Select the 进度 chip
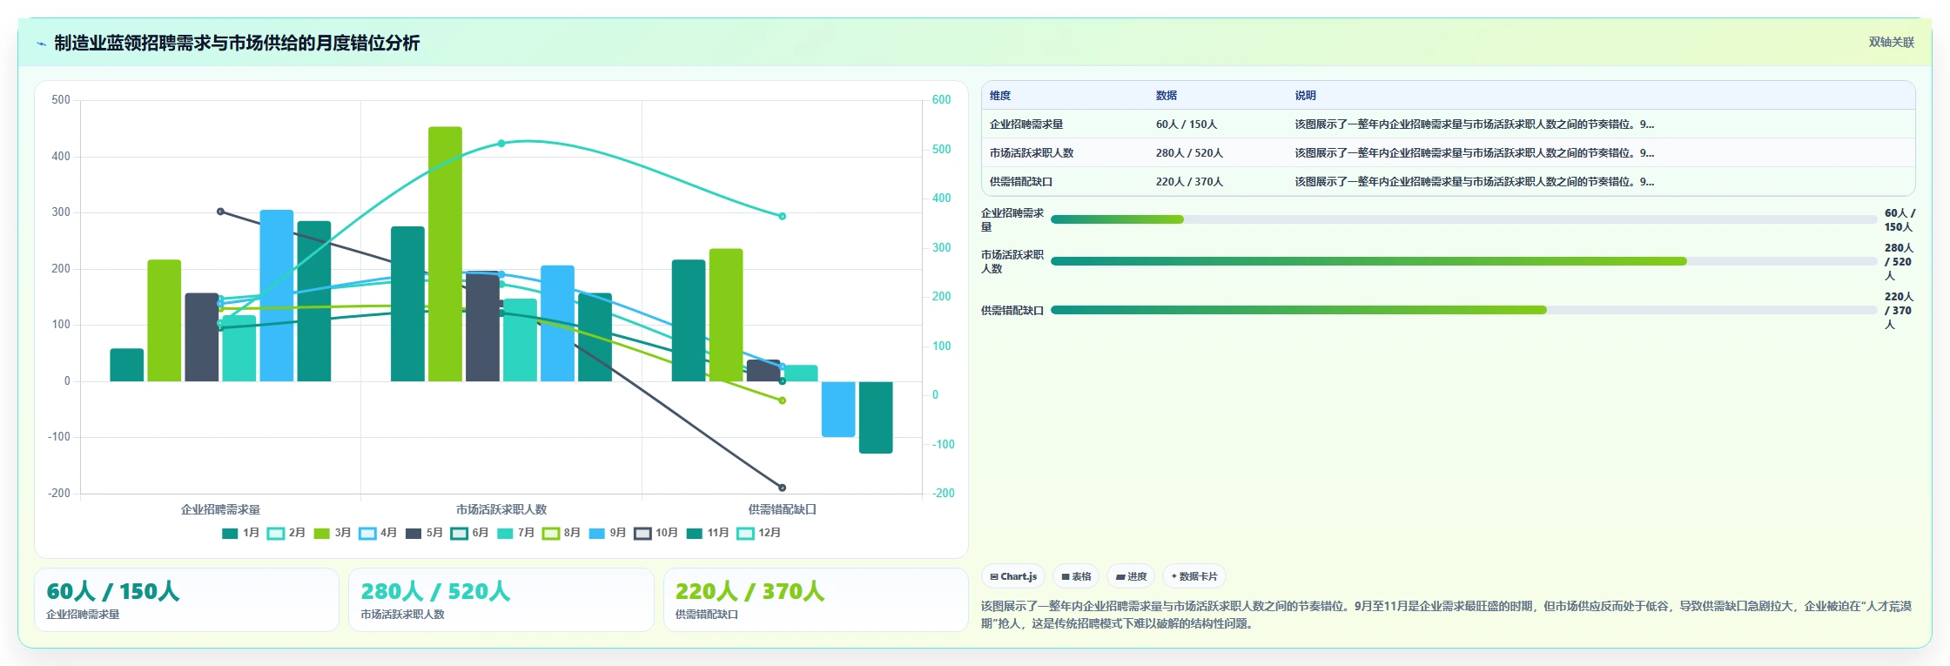This screenshot has width=1950, height=666. point(1131,576)
